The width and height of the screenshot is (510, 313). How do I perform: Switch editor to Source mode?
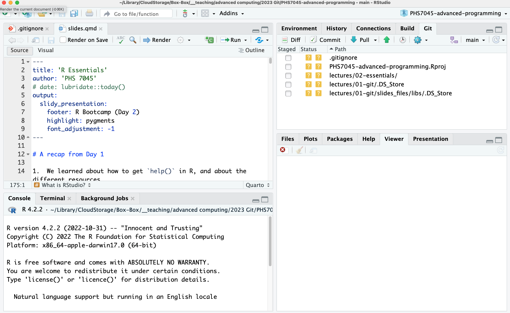19,50
